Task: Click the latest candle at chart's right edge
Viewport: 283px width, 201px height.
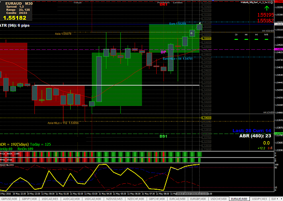Action: pos(199,27)
